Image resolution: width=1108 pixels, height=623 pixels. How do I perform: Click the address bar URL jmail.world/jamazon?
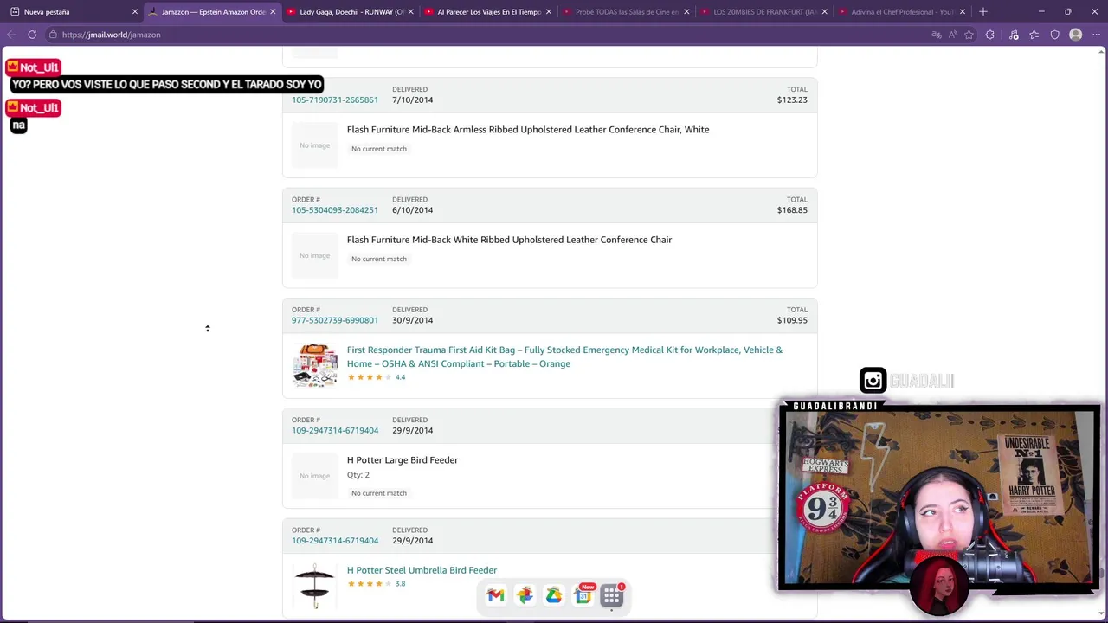point(111,35)
